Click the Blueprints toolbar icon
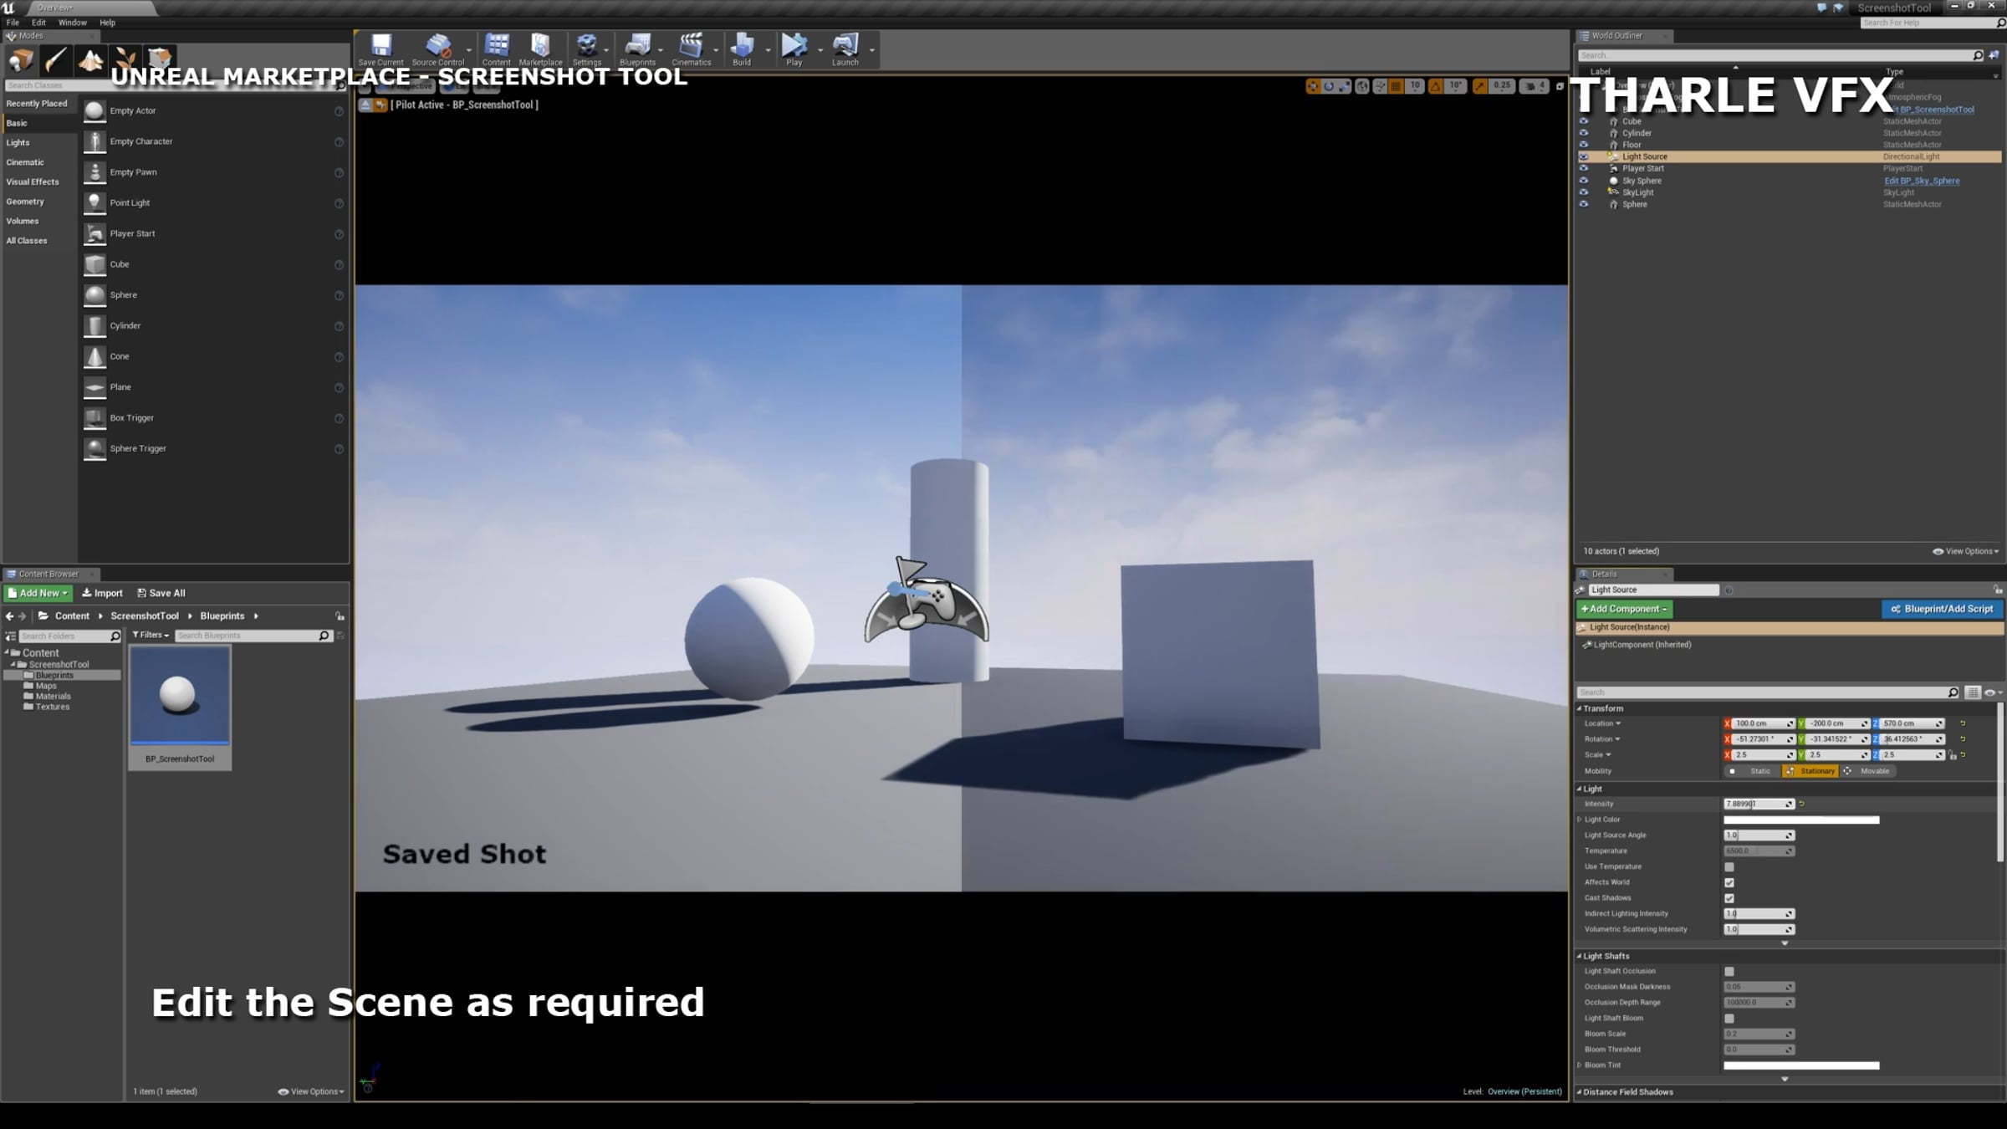This screenshot has height=1129, width=2007. tap(637, 49)
